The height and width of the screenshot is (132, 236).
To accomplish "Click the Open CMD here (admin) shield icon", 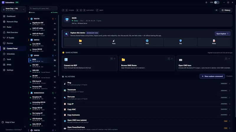I will point(65,121).
